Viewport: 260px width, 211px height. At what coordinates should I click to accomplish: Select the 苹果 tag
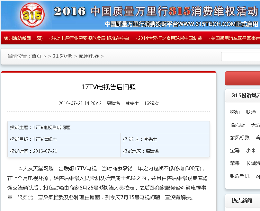pyautogui.click(x=235, y=163)
